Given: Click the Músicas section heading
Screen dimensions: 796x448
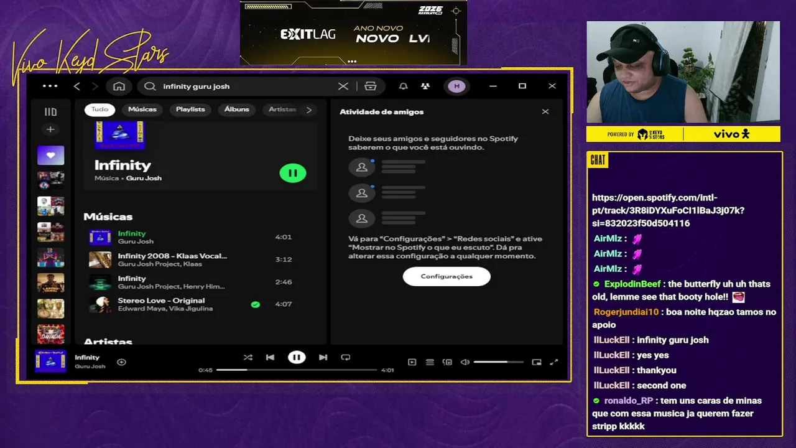Looking at the screenshot, I should click(x=108, y=217).
